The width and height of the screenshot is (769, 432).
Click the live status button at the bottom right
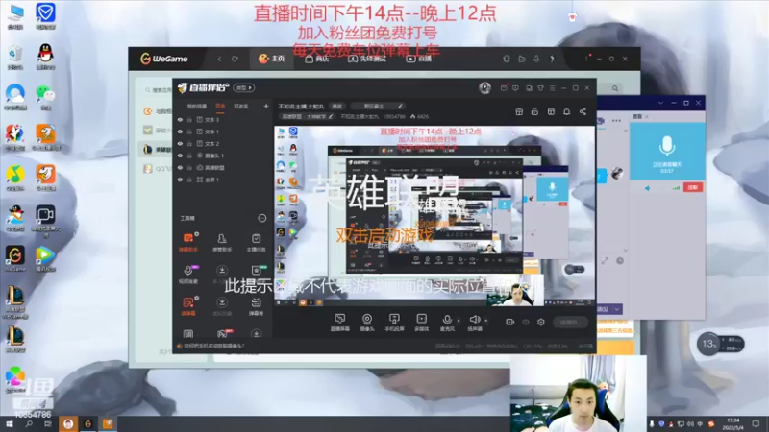coord(570,323)
